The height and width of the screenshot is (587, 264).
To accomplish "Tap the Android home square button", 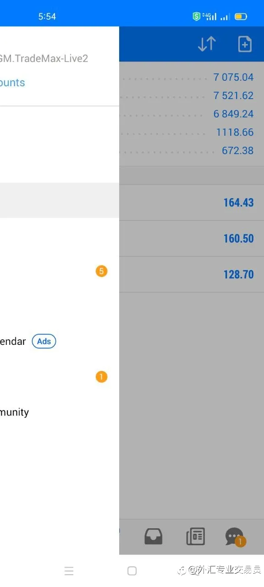I will click(132, 571).
